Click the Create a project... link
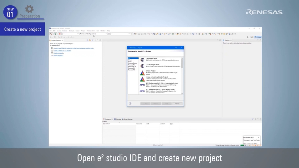This screenshot has width=299, height=168. 59,53
